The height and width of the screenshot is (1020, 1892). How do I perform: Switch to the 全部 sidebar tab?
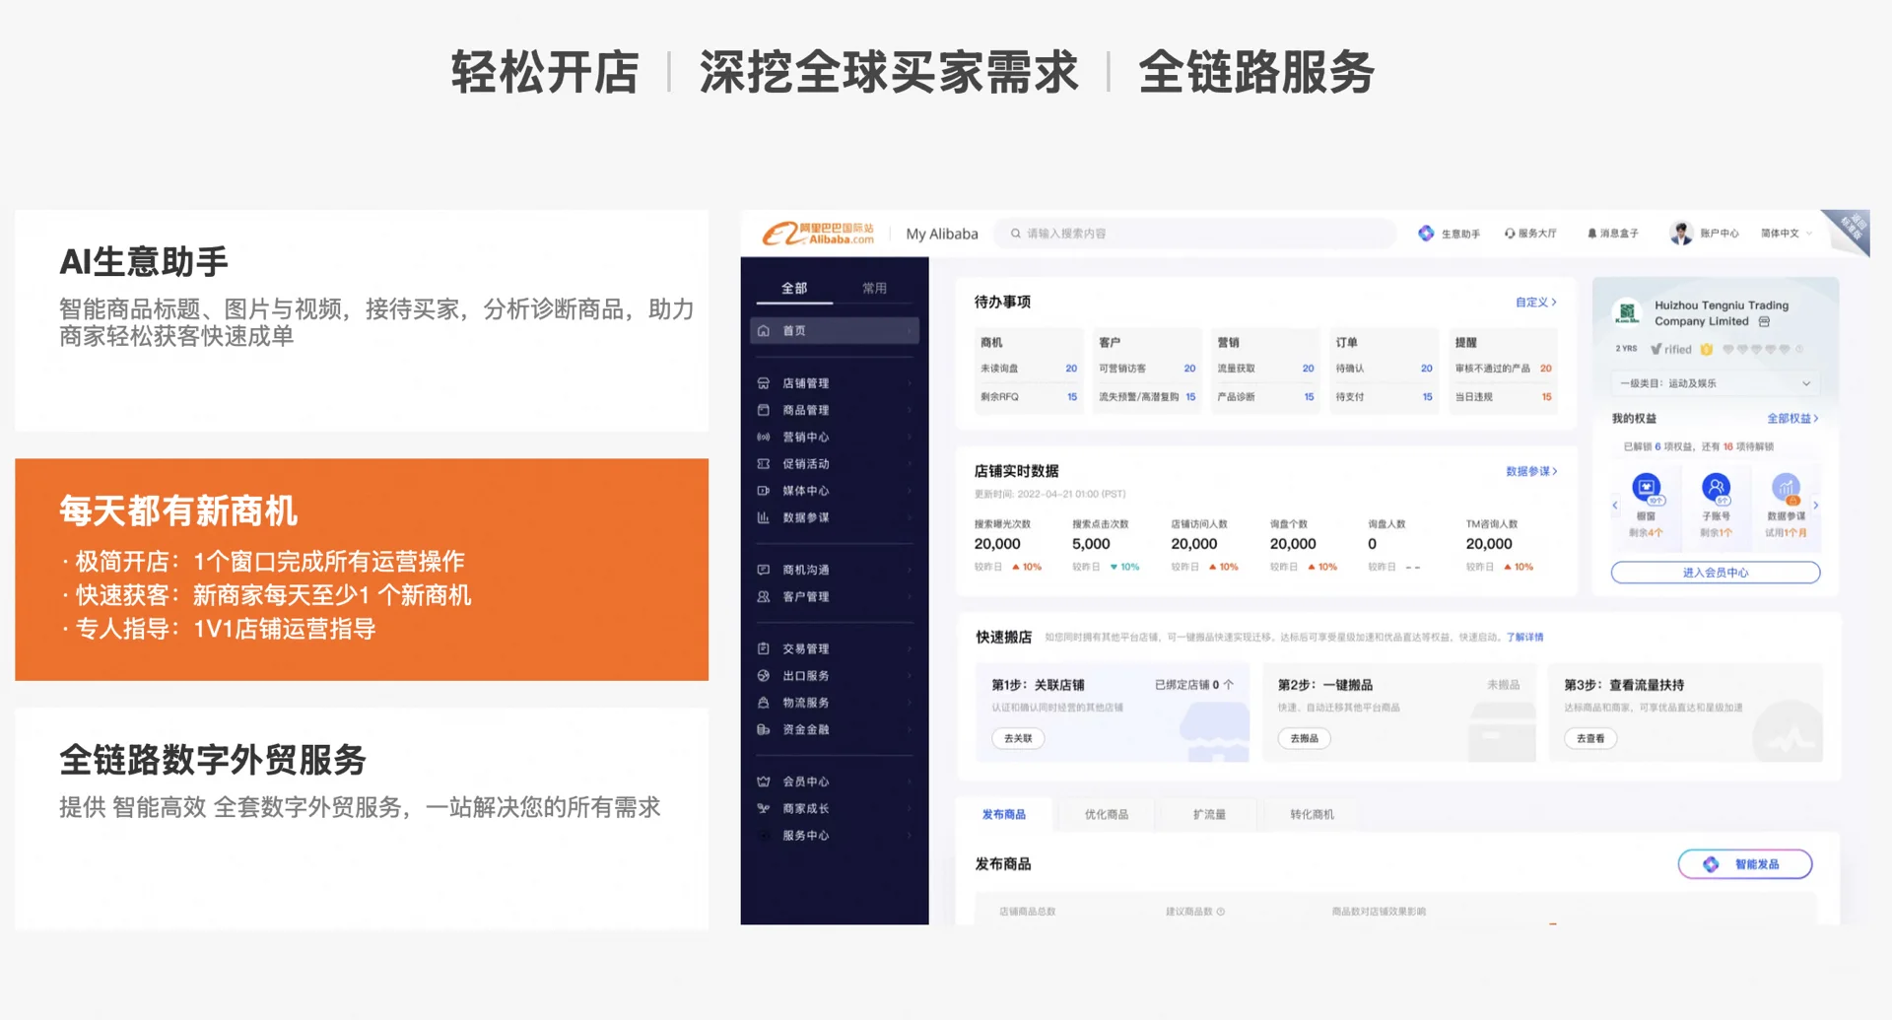coord(794,288)
